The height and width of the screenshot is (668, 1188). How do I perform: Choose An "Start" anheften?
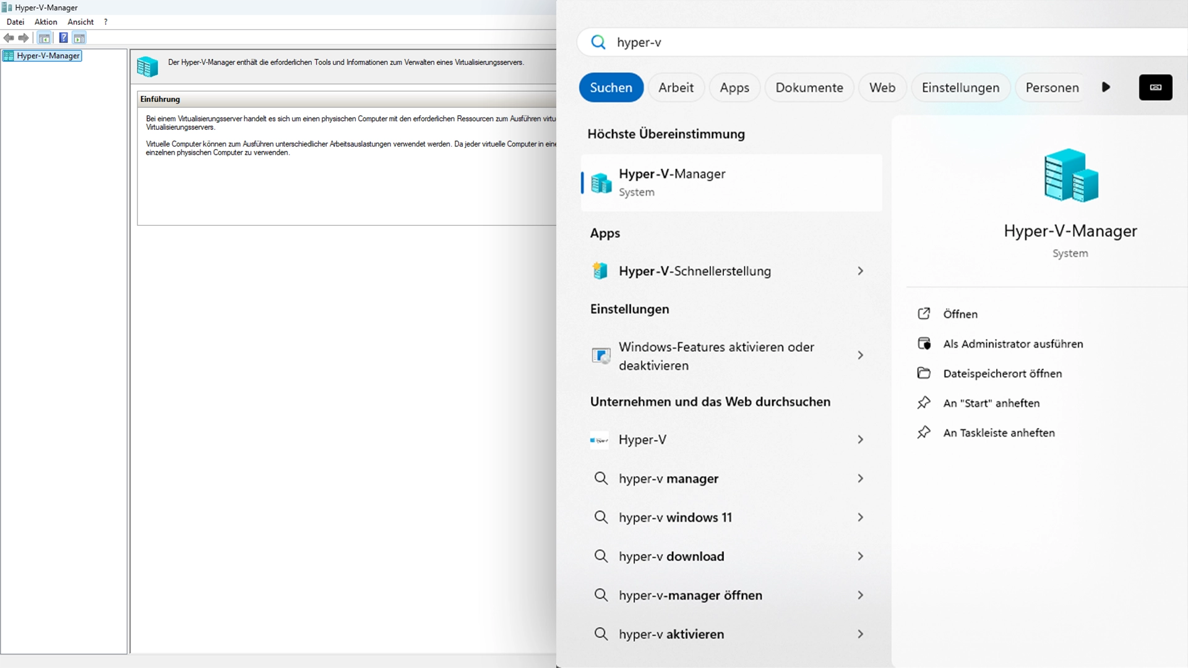click(x=991, y=403)
